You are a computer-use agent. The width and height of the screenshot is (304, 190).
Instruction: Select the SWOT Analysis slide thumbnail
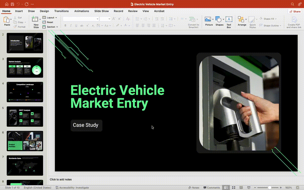click(25, 116)
